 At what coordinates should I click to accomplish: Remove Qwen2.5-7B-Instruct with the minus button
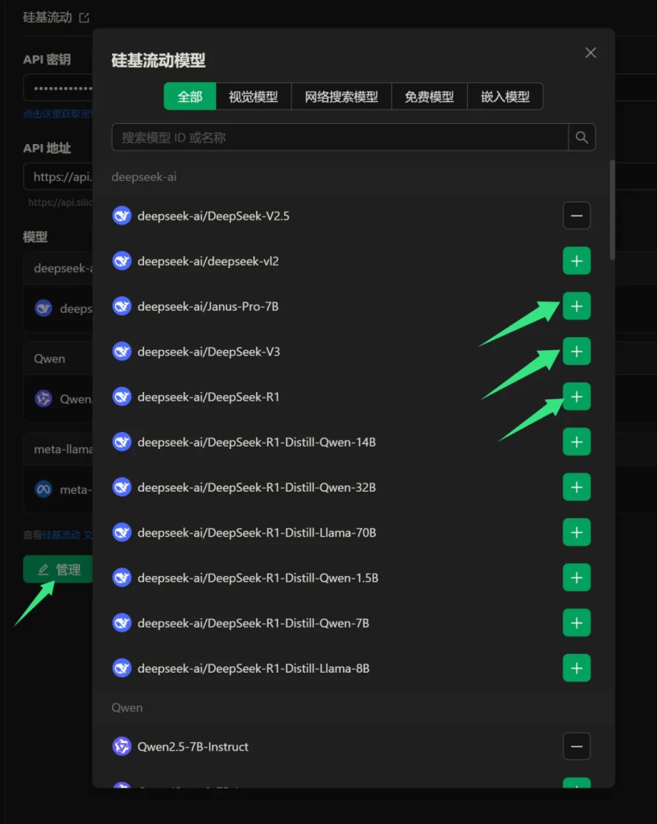(576, 746)
